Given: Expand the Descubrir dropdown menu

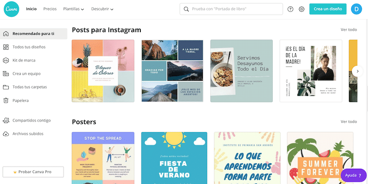Looking at the screenshot, I should coord(102,9).
